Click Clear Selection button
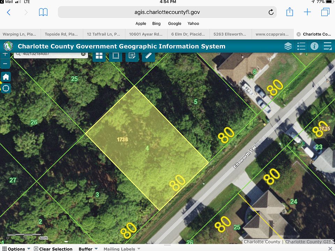Viewport: 335px width, 251px height. (x=53, y=249)
